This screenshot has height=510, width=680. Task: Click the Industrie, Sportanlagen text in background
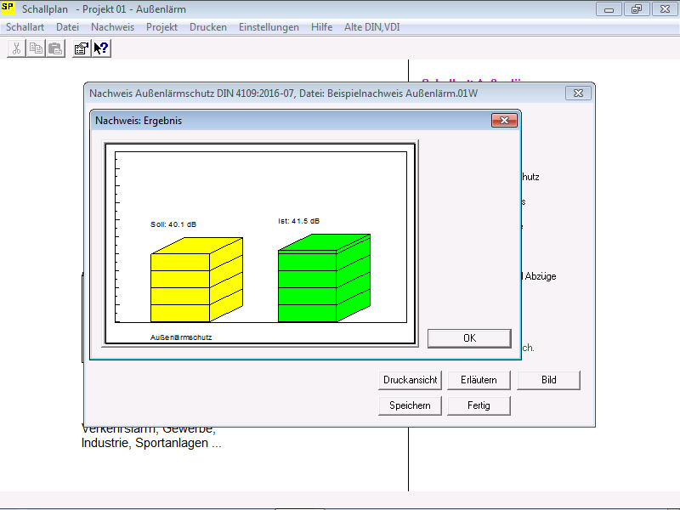tap(151, 443)
